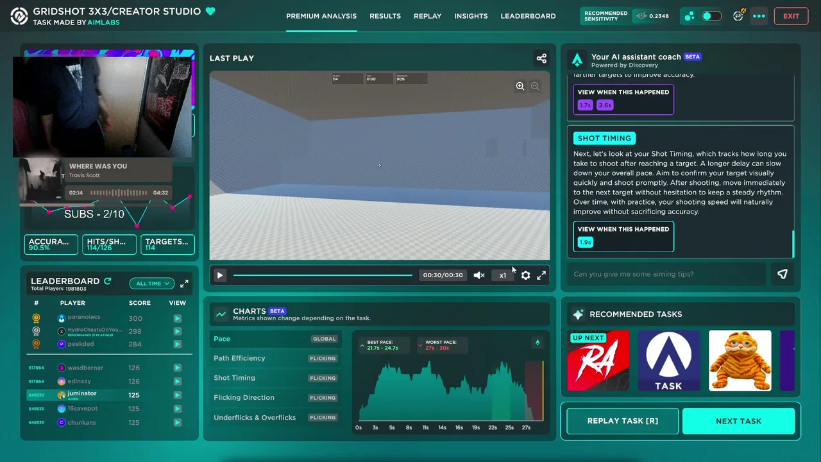Open the Leaderboard tab
The height and width of the screenshot is (462, 821).
(x=528, y=16)
